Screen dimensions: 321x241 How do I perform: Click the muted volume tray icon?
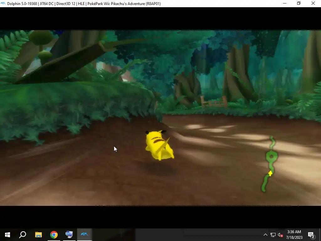(x=281, y=235)
